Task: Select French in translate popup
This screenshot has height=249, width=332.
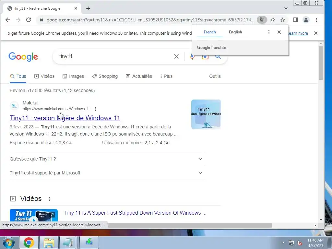Action: pos(210,32)
